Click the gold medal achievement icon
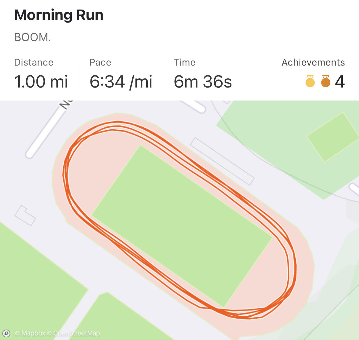 tap(310, 81)
